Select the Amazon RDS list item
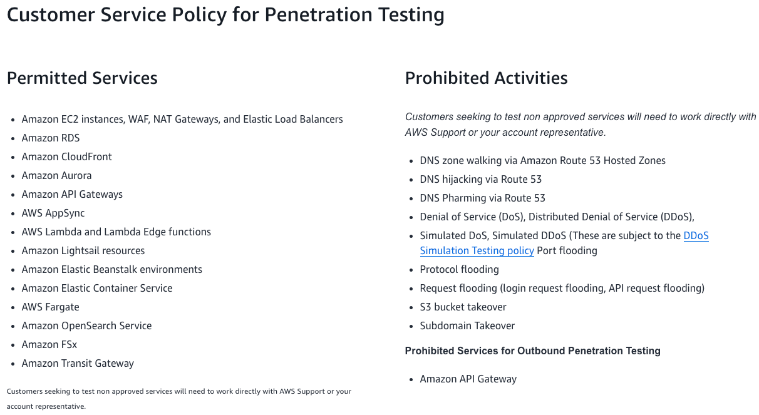This screenshot has height=415, width=759. pyautogui.click(x=51, y=138)
